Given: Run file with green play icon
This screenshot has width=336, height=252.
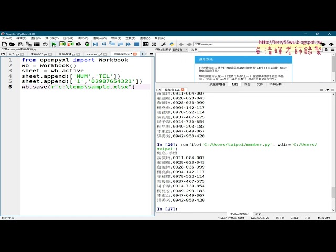Looking at the screenshot, I should click(x=54, y=44).
